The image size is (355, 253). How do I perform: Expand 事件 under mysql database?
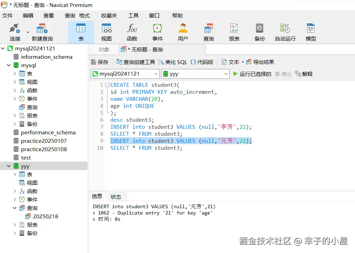(x=15, y=99)
